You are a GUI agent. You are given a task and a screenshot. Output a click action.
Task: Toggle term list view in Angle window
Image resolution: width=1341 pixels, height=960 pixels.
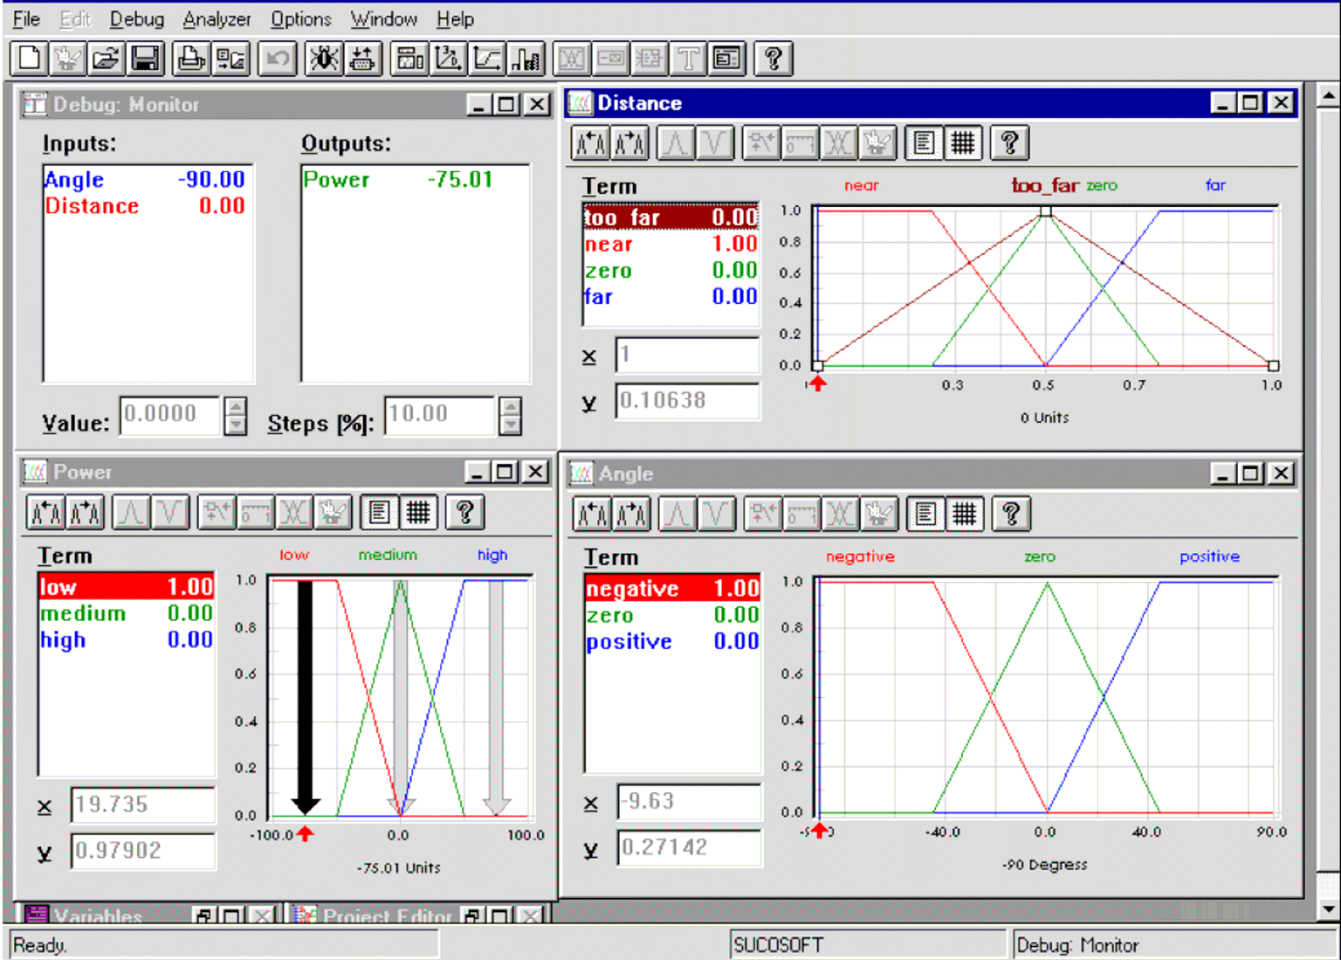(x=925, y=514)
